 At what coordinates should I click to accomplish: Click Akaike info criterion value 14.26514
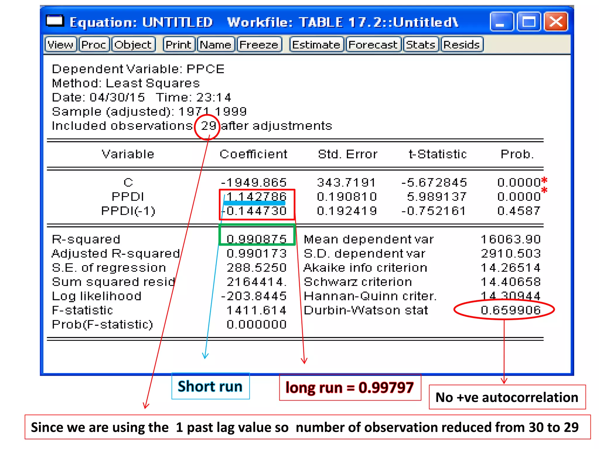click(x=511, y=268)
